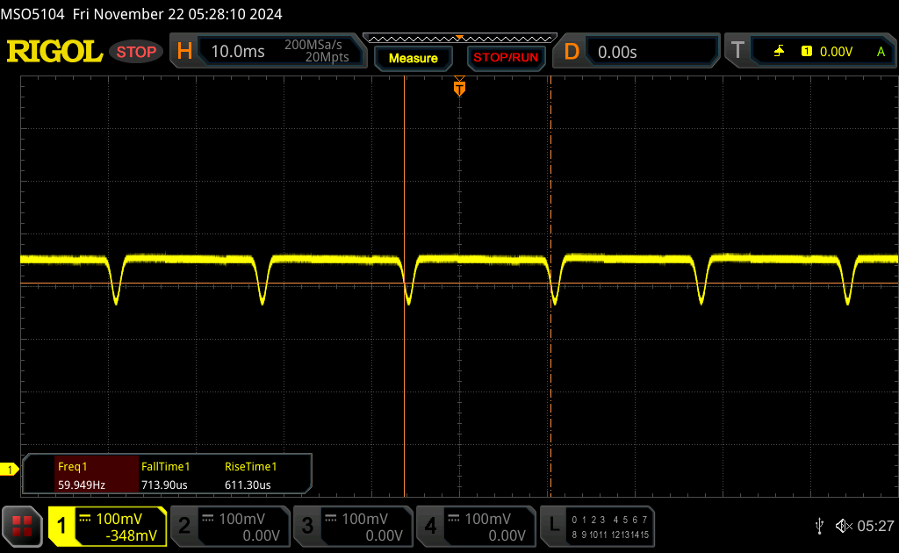Open the Measure menu
The width and height of the screenshot is (899, 553).
[414, 58]
